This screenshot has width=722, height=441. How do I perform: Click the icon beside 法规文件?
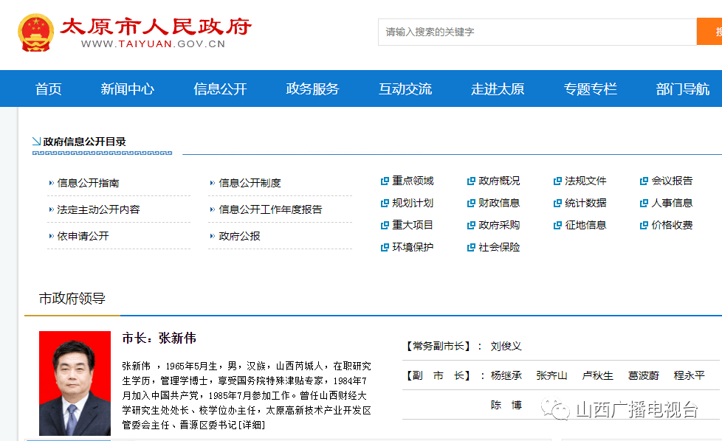click(557, 181)
